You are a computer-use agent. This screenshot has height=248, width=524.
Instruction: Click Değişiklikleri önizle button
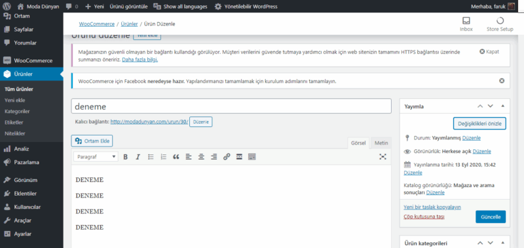click(x=479, y=124)
